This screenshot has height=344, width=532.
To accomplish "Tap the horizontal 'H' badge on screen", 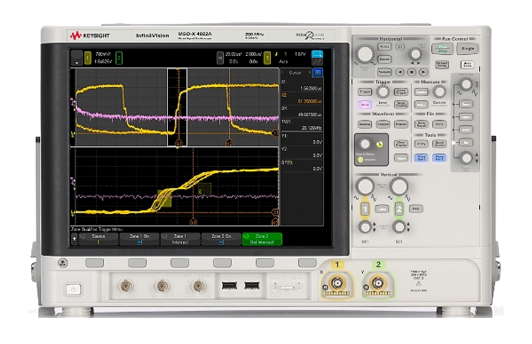I will [220, 58].
